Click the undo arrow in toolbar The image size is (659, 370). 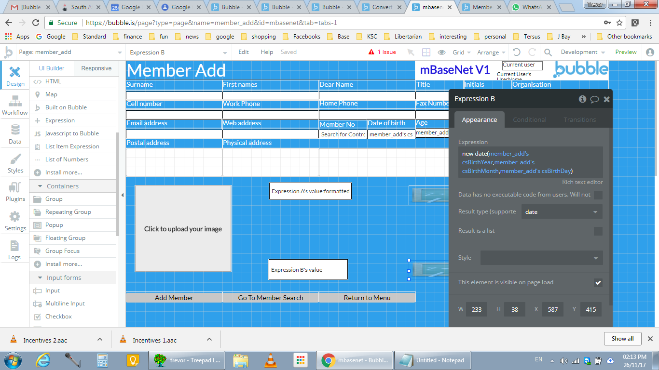tap(517, 52)
